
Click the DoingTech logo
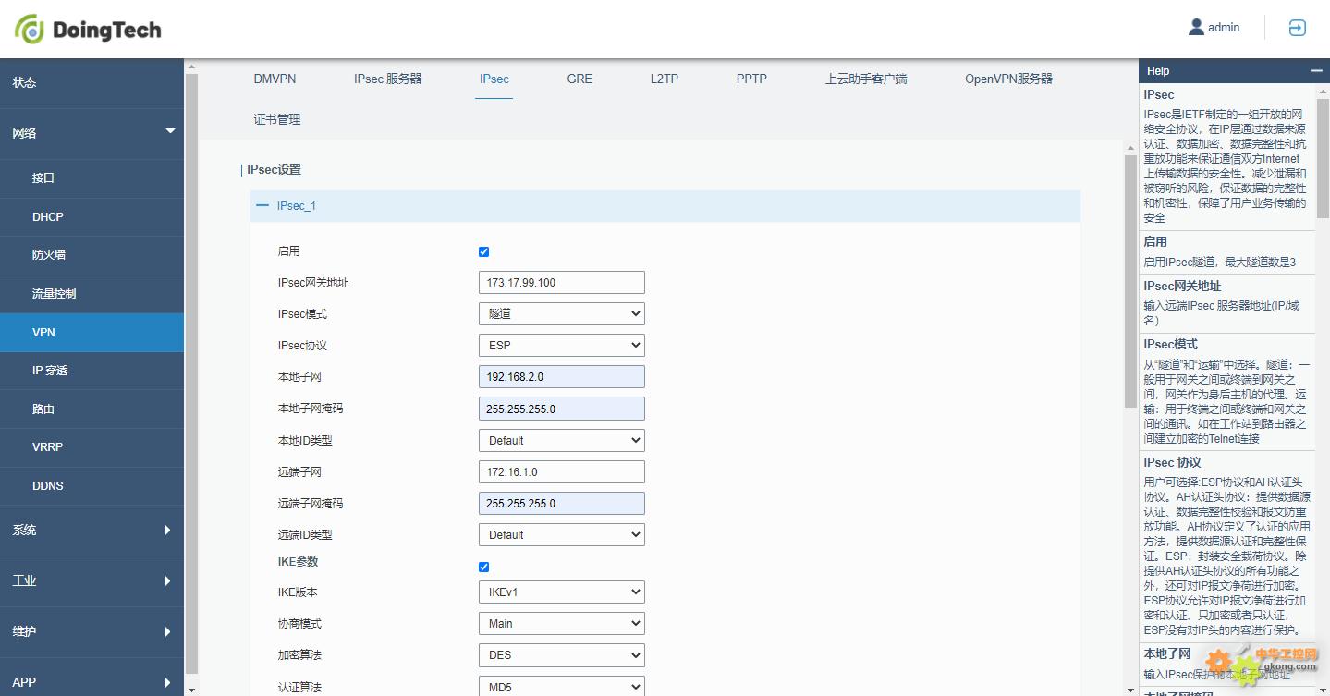coord(89,30)
